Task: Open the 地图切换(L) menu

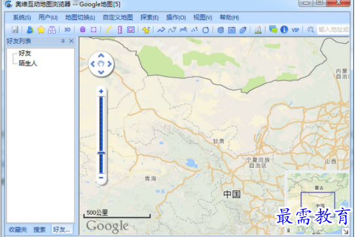Action: [80, 18]
